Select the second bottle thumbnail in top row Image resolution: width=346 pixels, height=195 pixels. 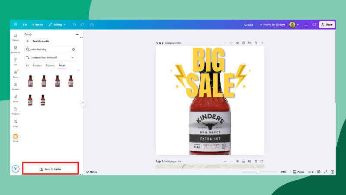44,81
